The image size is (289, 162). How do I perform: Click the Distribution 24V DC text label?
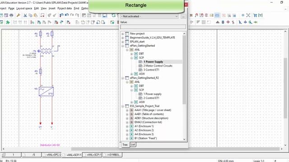click(x=50, y=145)
